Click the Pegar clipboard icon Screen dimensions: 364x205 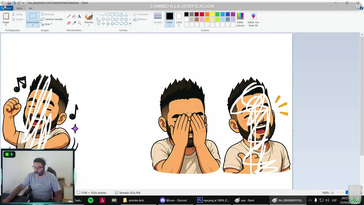(6, 17)
